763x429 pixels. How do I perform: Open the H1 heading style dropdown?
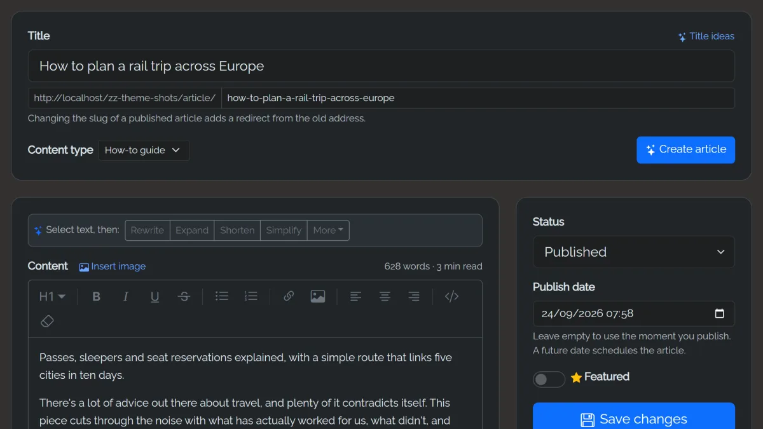pyautogui.click(x=52, y=296)
